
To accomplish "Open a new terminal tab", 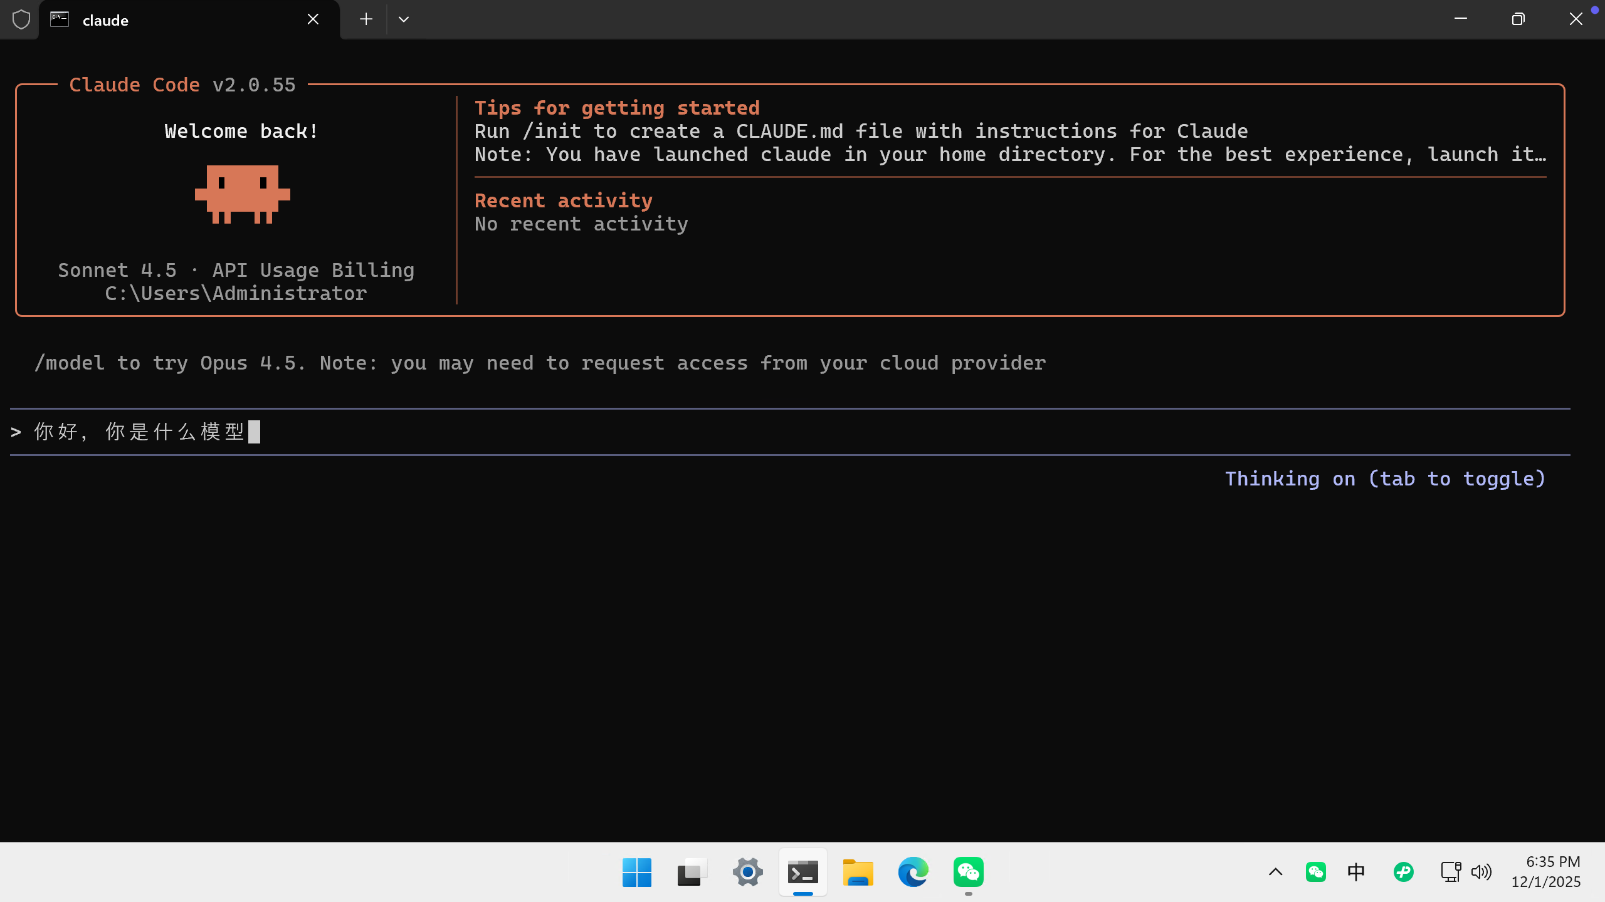I will [x=366, y=19].
